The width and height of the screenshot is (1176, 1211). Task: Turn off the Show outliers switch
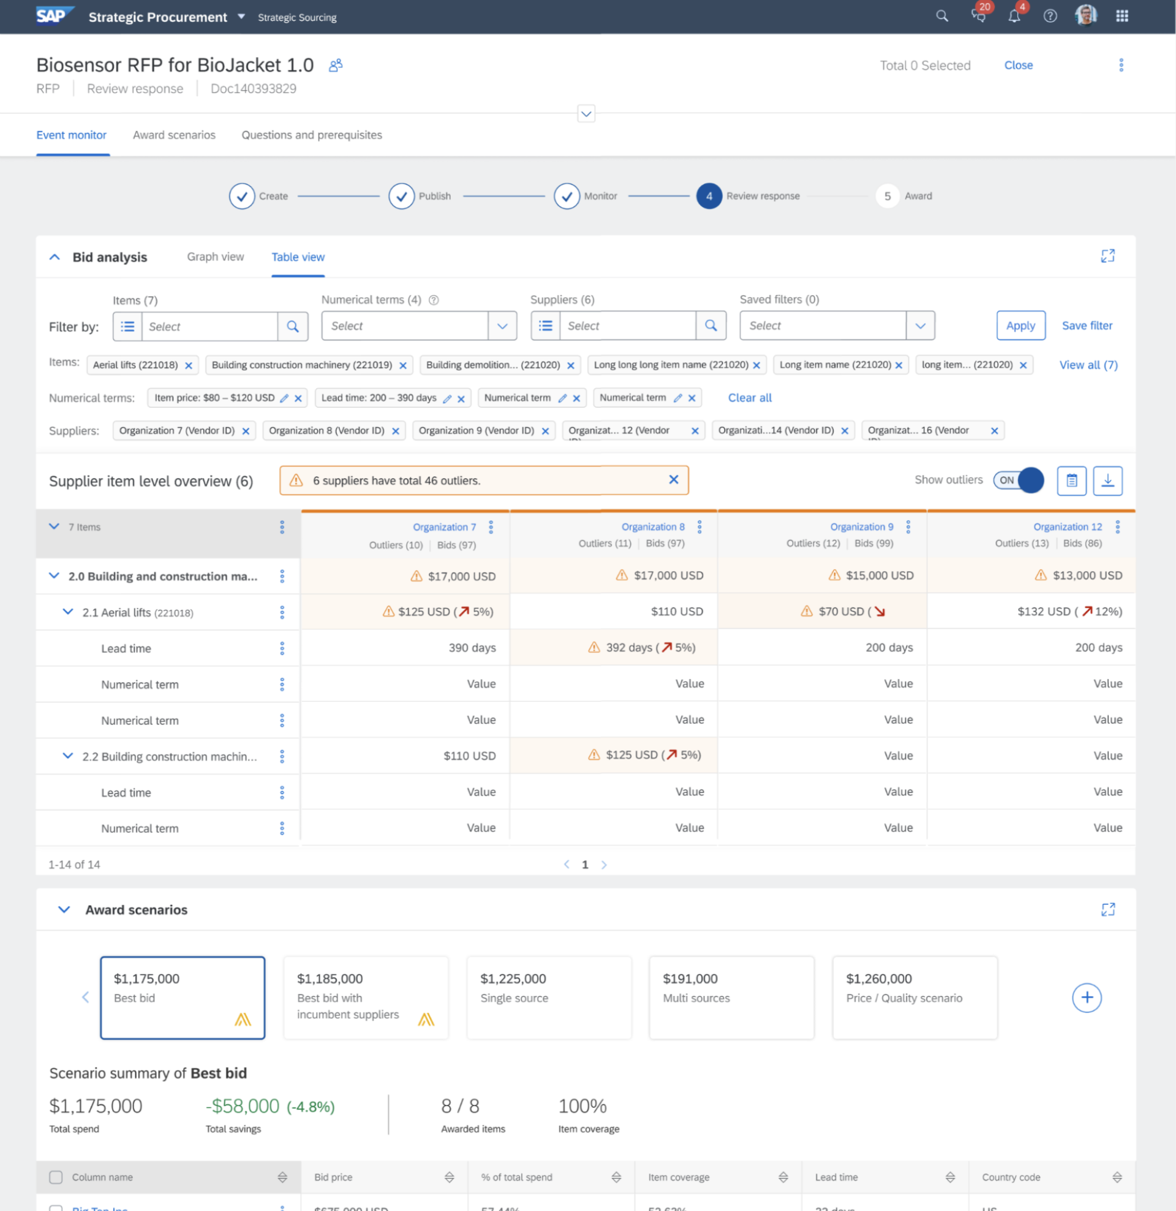coord(1018,480)
